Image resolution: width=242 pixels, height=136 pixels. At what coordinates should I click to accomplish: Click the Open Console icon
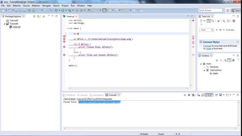tap(227, 95)
